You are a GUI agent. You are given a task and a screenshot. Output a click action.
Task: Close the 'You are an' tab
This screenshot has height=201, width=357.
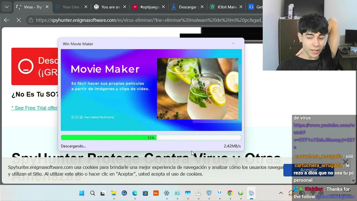[124, 7]
